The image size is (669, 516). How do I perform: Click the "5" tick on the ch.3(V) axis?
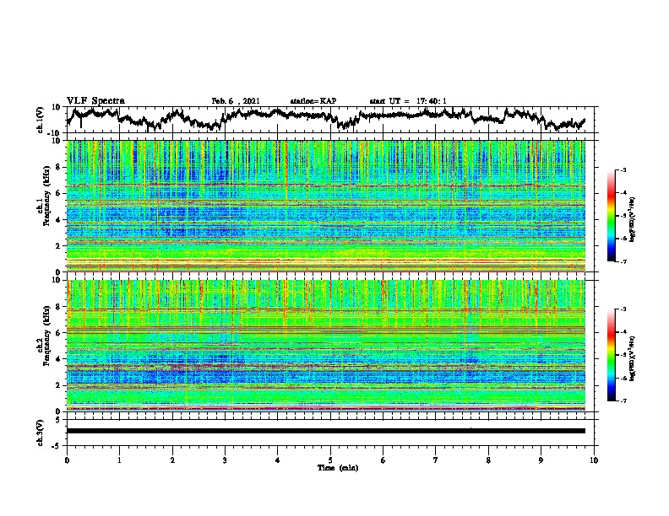[x=59, y=420]
